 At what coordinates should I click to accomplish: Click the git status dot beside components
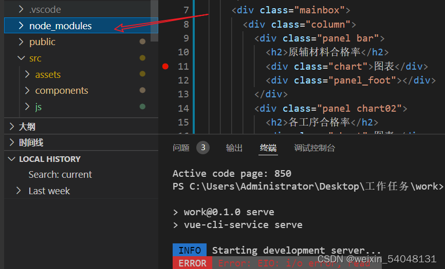tap(142, 90)
